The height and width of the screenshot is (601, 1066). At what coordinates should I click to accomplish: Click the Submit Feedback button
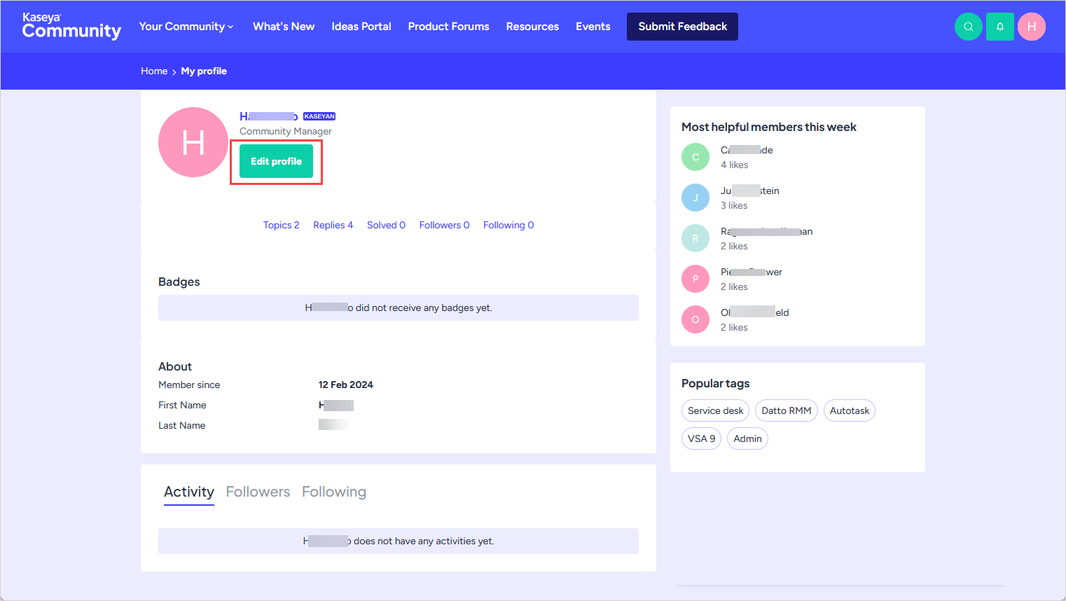(682, 27)
